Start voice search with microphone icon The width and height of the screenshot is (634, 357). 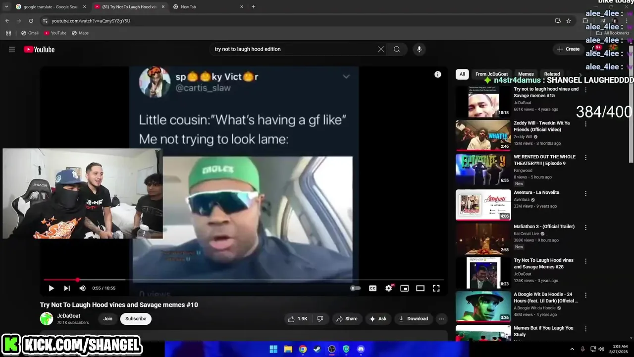(x=419, y=49)
